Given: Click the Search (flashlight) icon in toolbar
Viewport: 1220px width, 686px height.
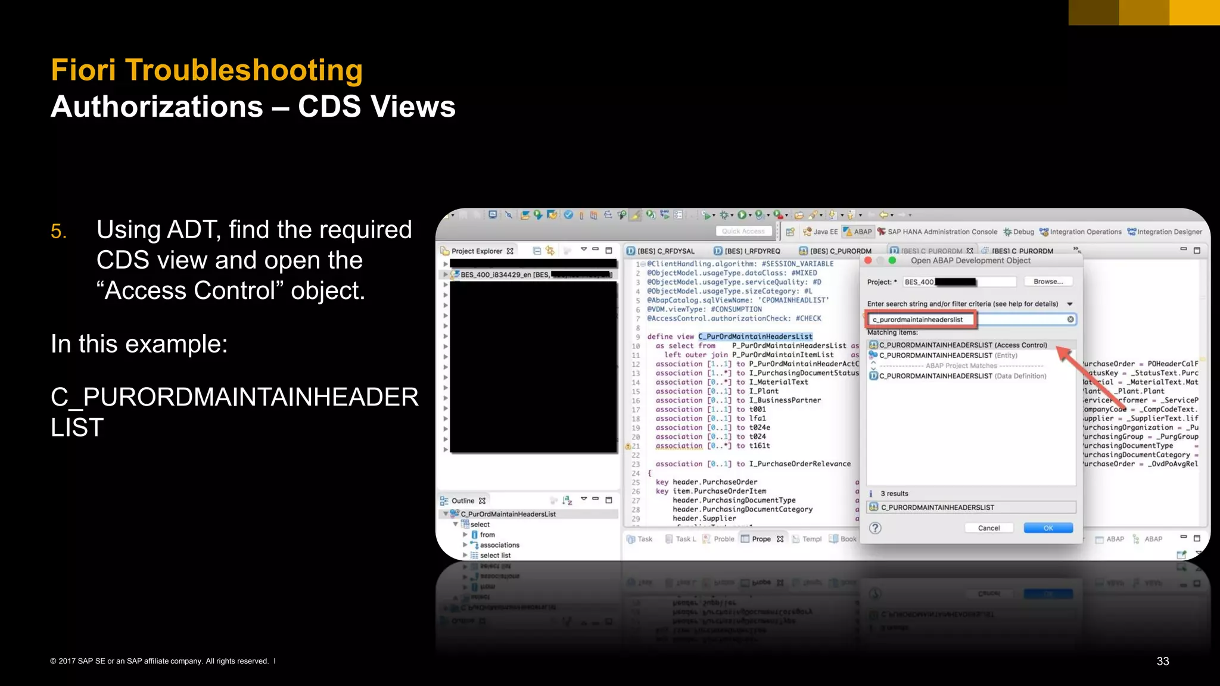Looking at the screenshot, I should pyautogui.click(x=813, y=215).
